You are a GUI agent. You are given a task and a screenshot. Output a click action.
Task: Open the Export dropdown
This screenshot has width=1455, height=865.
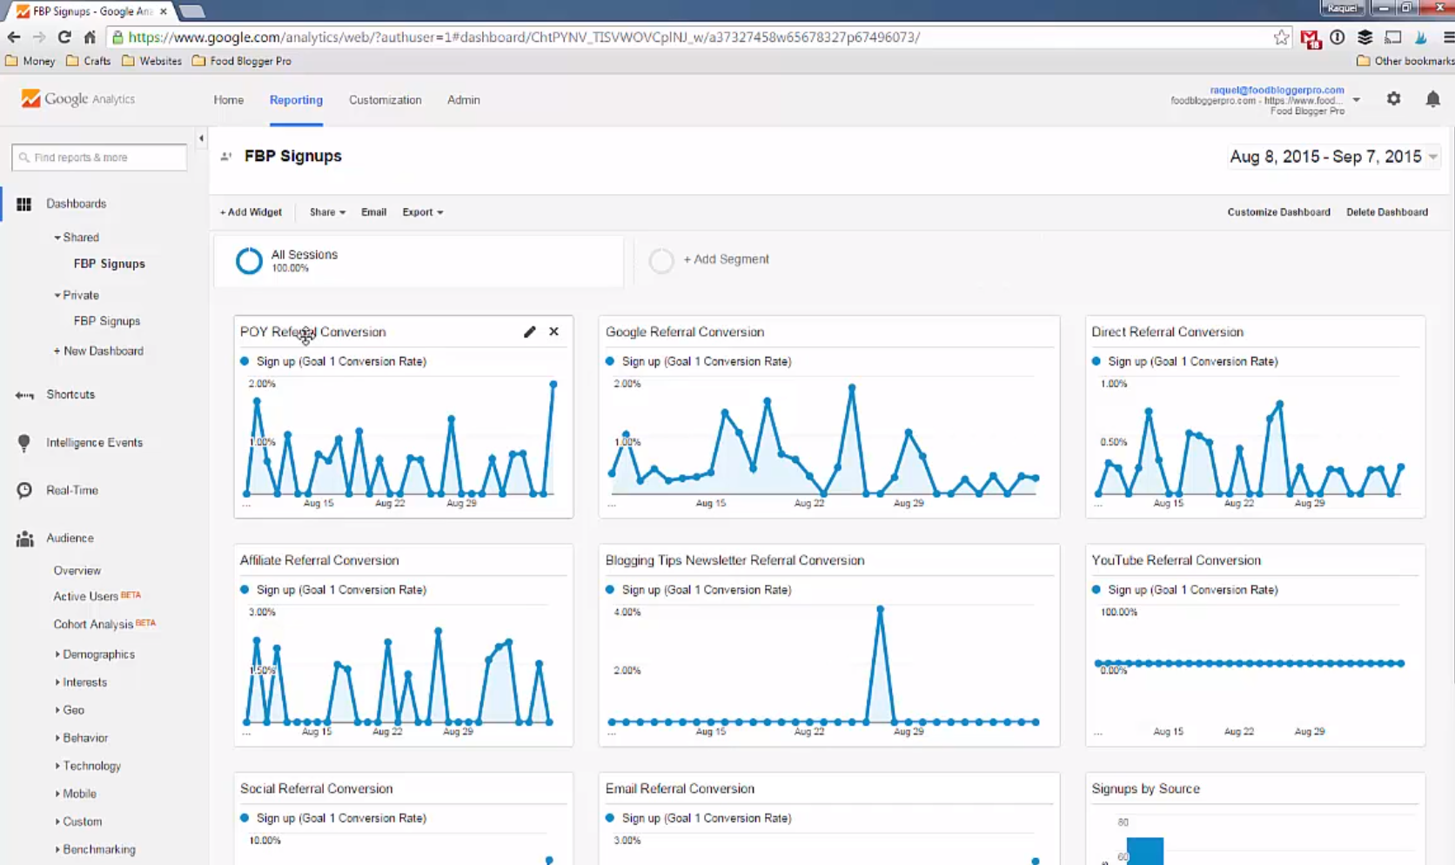click(422, 212)
